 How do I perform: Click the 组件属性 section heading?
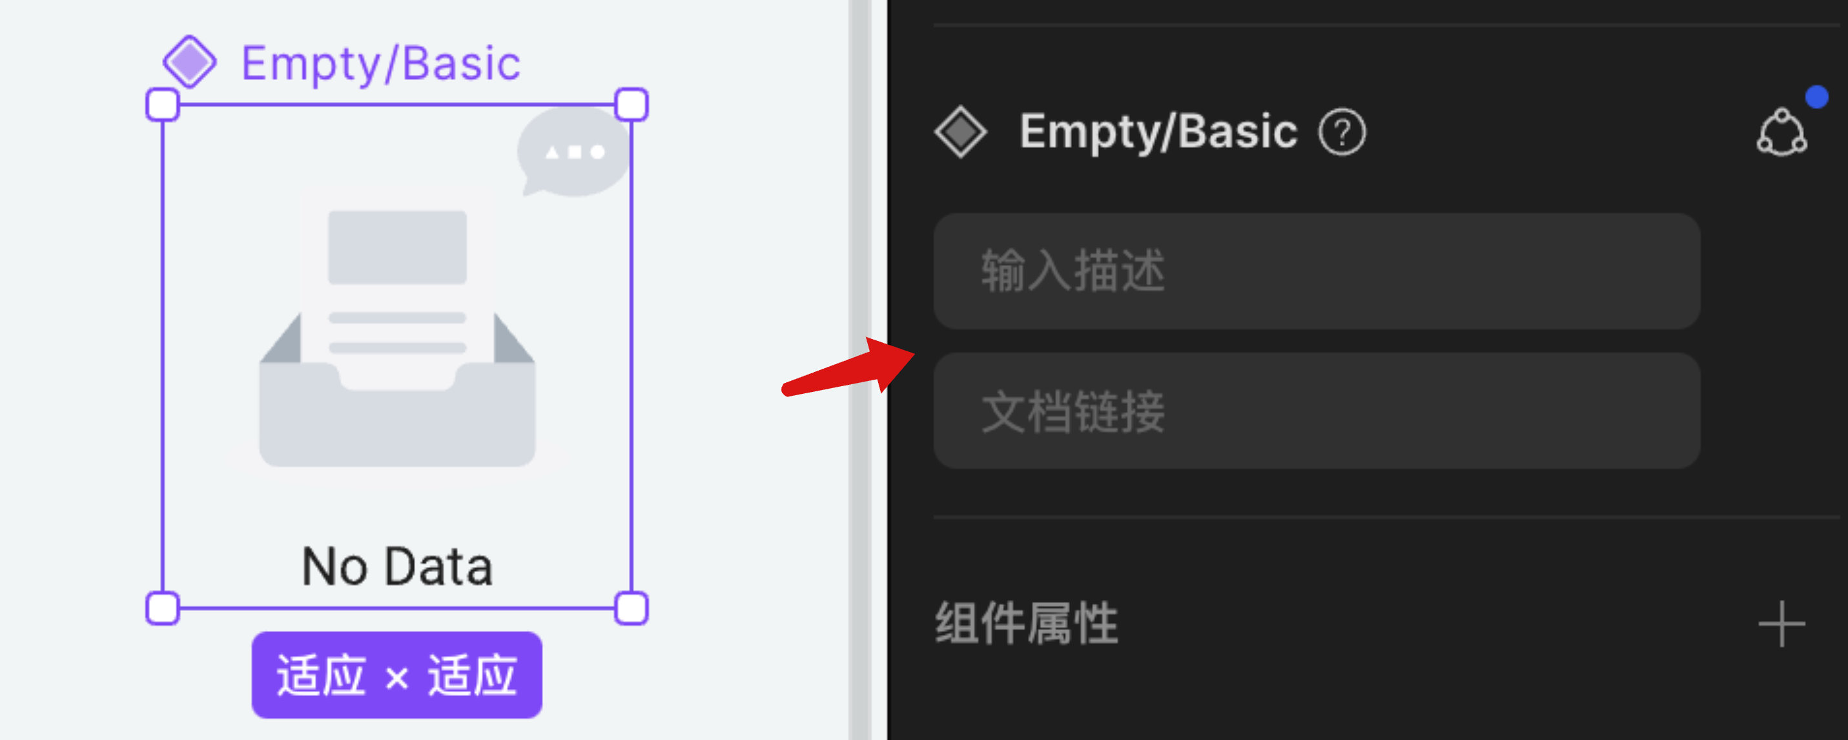point(1027,623)
